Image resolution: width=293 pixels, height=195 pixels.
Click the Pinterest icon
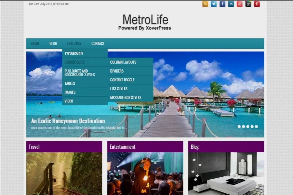(257, 4)
